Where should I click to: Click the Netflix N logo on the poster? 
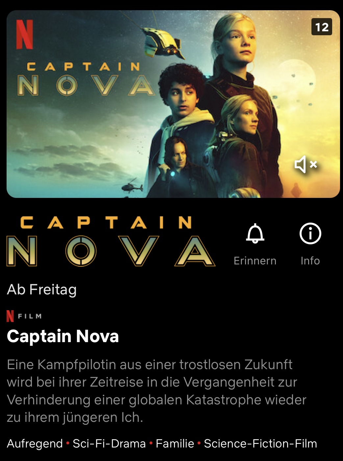coord(25,34)
